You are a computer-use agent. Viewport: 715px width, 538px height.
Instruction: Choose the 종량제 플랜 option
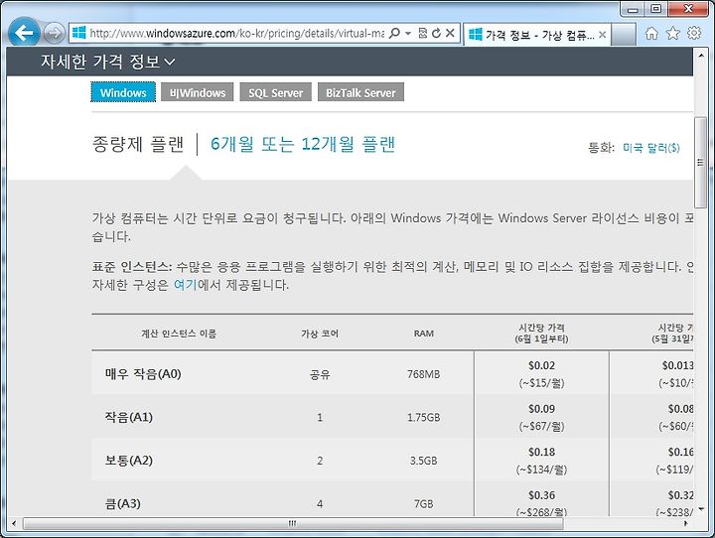point(138,144)
